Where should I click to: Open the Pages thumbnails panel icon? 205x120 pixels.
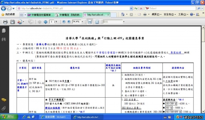[4, 31]
